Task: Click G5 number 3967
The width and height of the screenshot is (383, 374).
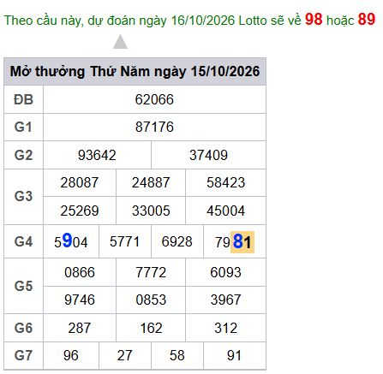Action: pyautogui.click(x=225, y=300)
